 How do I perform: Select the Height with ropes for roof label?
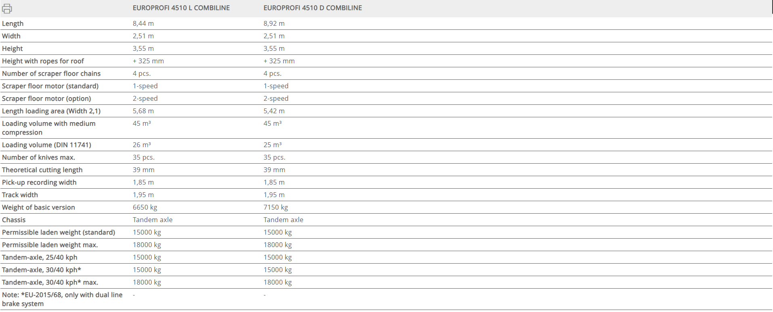click(x=43, y=61)
